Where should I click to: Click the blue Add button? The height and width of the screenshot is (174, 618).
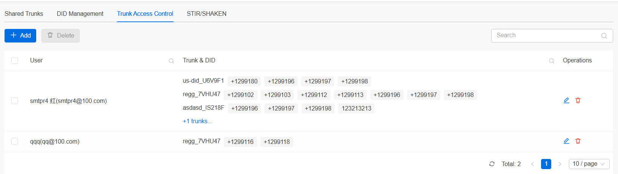coord(20,35)
